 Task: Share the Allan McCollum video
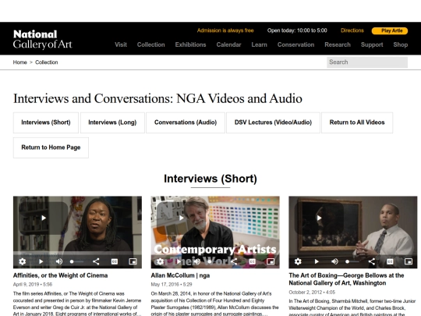(234, 261)
